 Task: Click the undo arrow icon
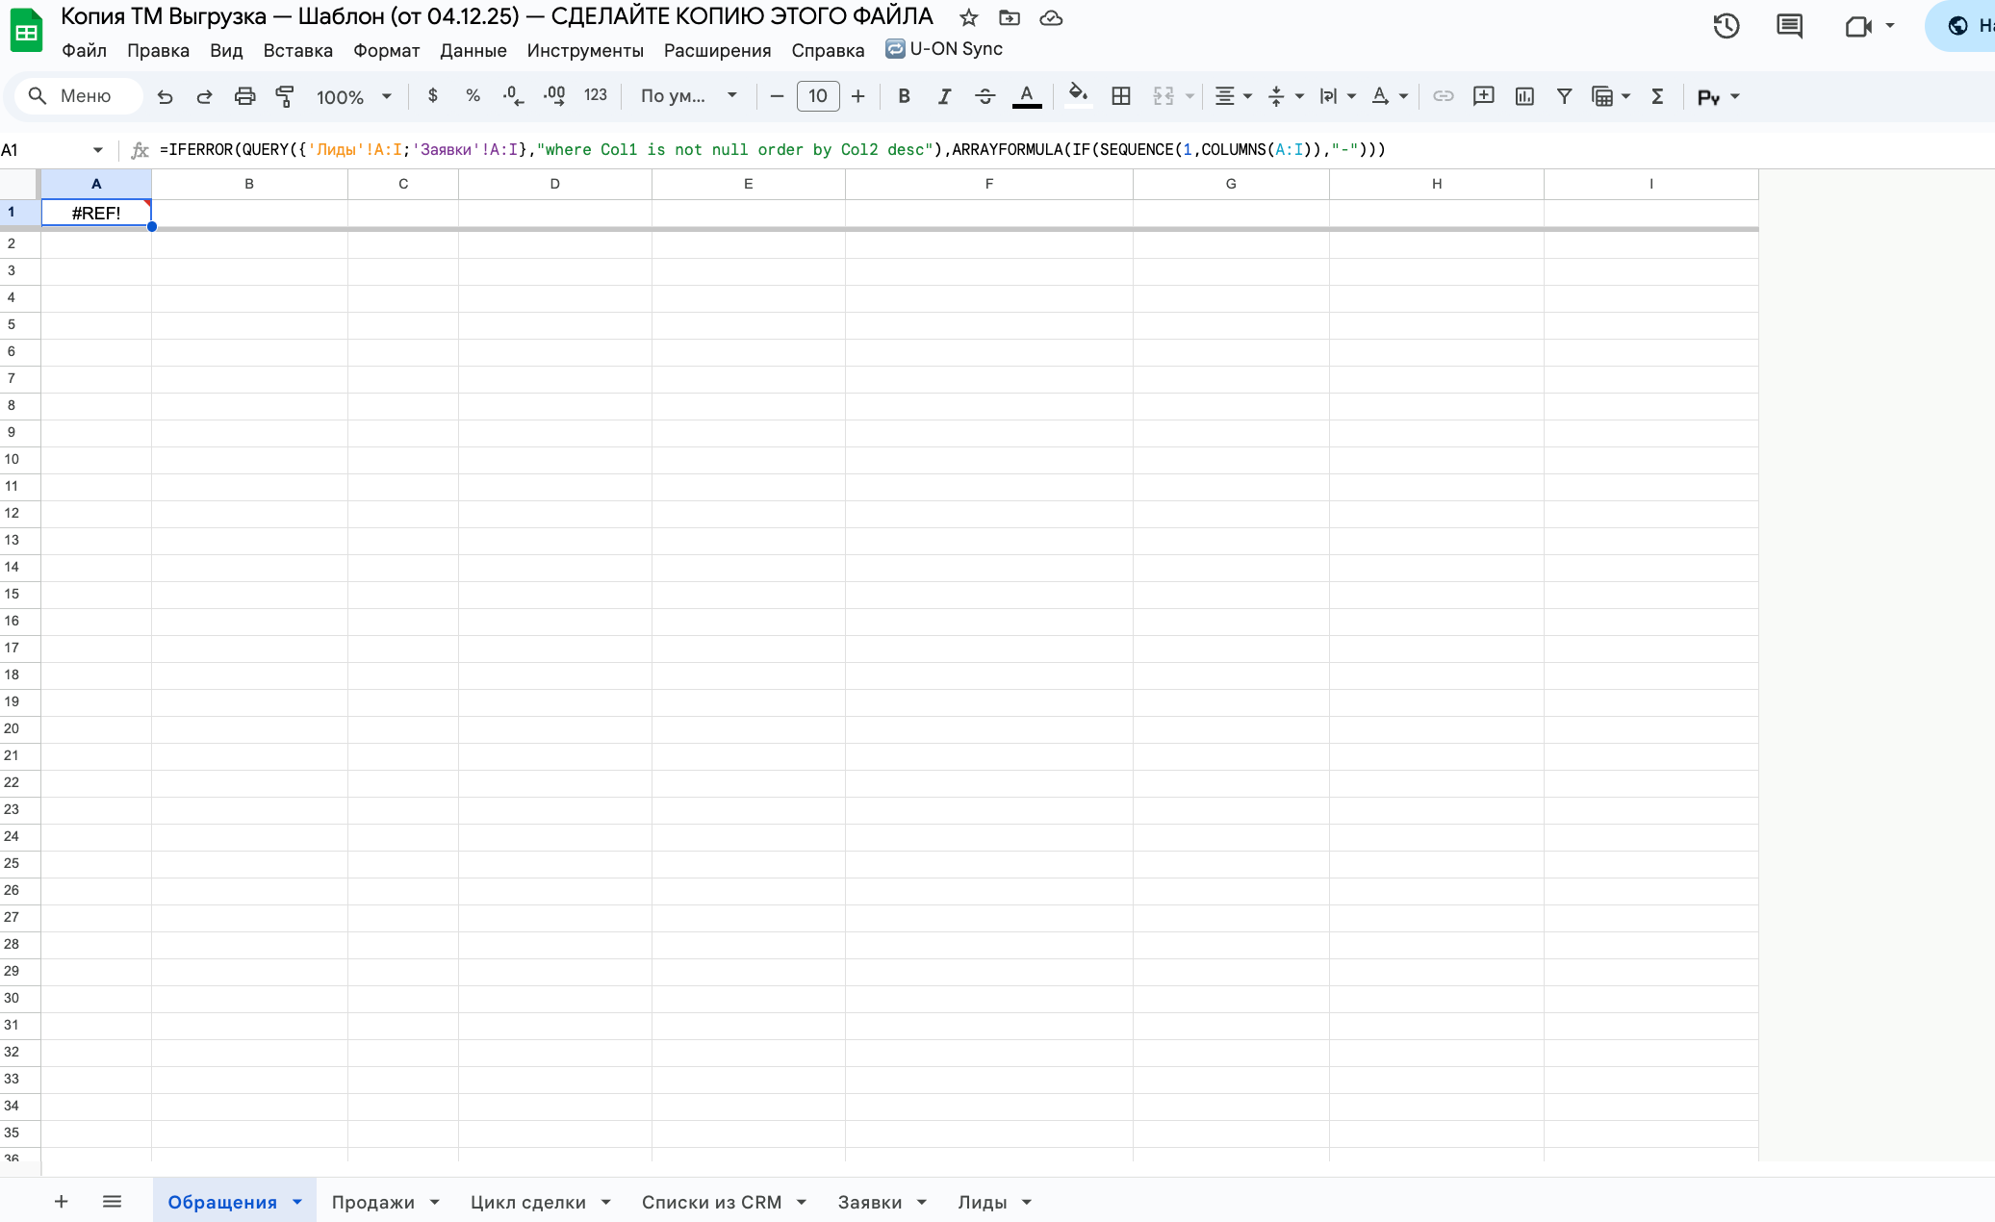(165, 96)
